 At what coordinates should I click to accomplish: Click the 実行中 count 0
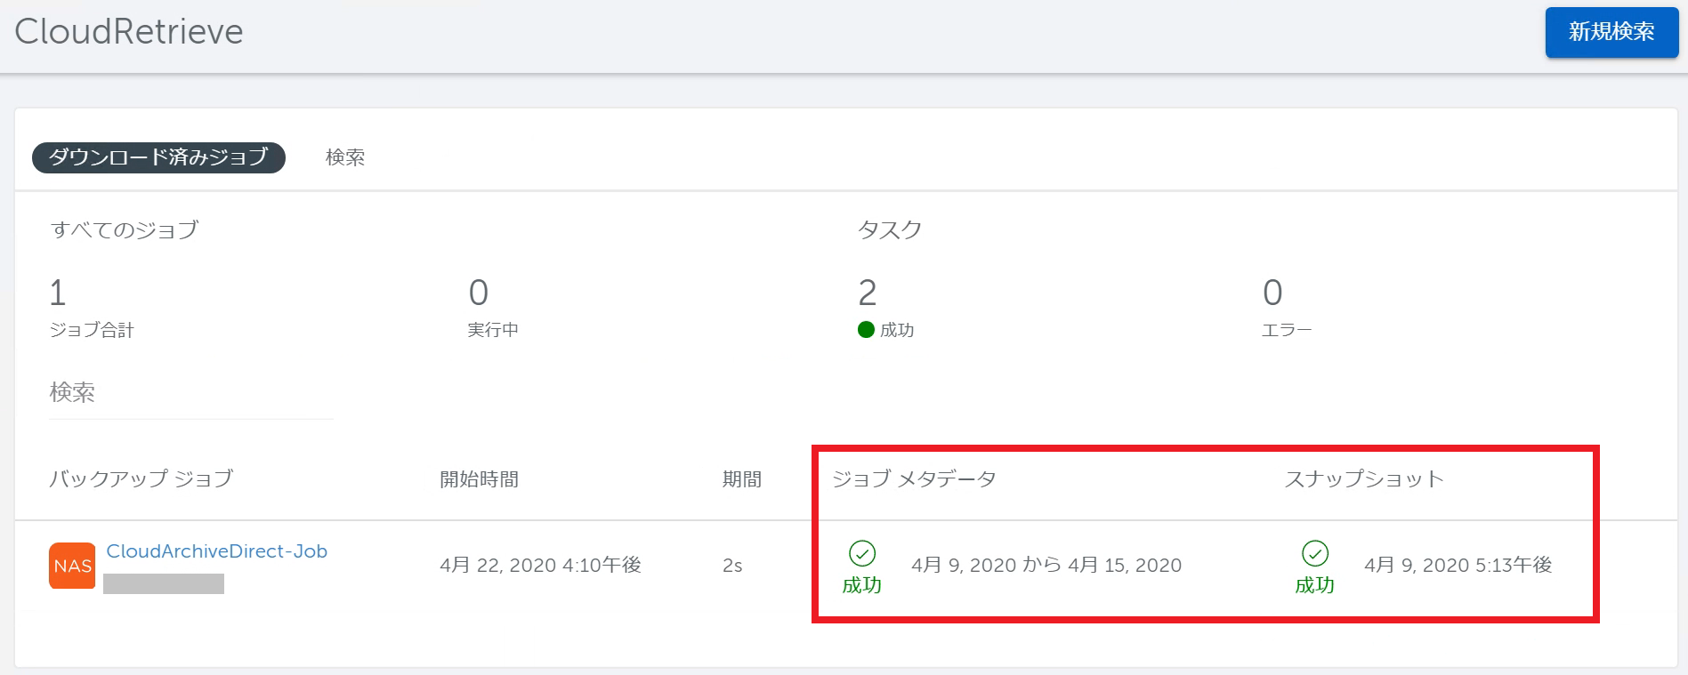tap(478, 293)
